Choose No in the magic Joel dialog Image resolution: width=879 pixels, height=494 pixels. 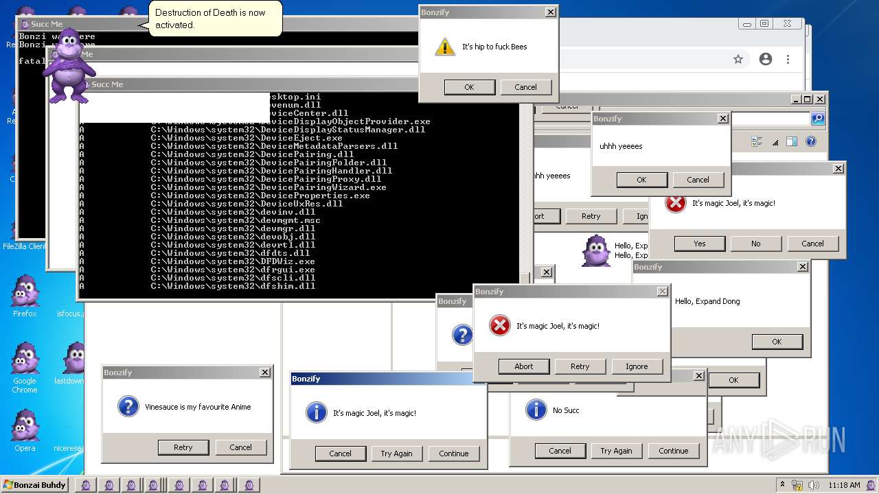tap(756, 244)
